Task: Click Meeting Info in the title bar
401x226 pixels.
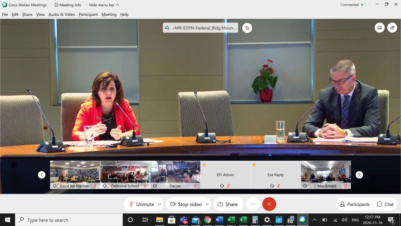Action: (68, 5)
